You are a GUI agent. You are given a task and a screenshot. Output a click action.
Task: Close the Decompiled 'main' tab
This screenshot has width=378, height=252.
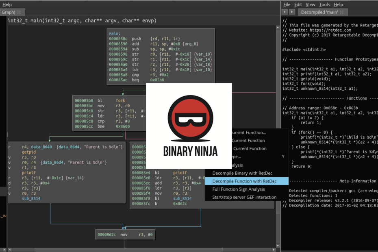pos(341,12)
